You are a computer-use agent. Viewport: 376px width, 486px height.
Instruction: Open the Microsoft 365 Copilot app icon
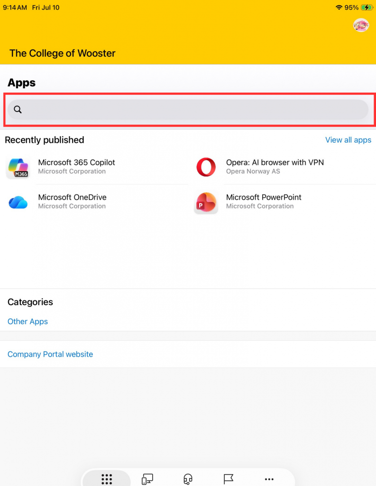coord(18,168)
